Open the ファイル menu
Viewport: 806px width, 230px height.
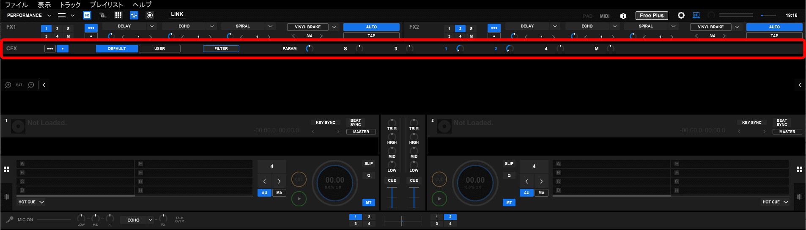(x=16, y=5)
